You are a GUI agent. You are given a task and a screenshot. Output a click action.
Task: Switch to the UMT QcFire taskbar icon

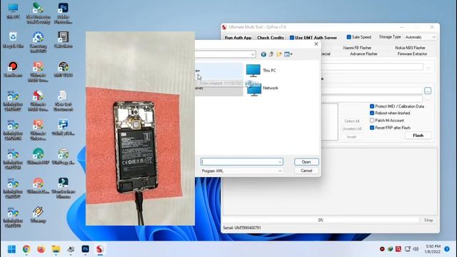(x=100, y=249)
